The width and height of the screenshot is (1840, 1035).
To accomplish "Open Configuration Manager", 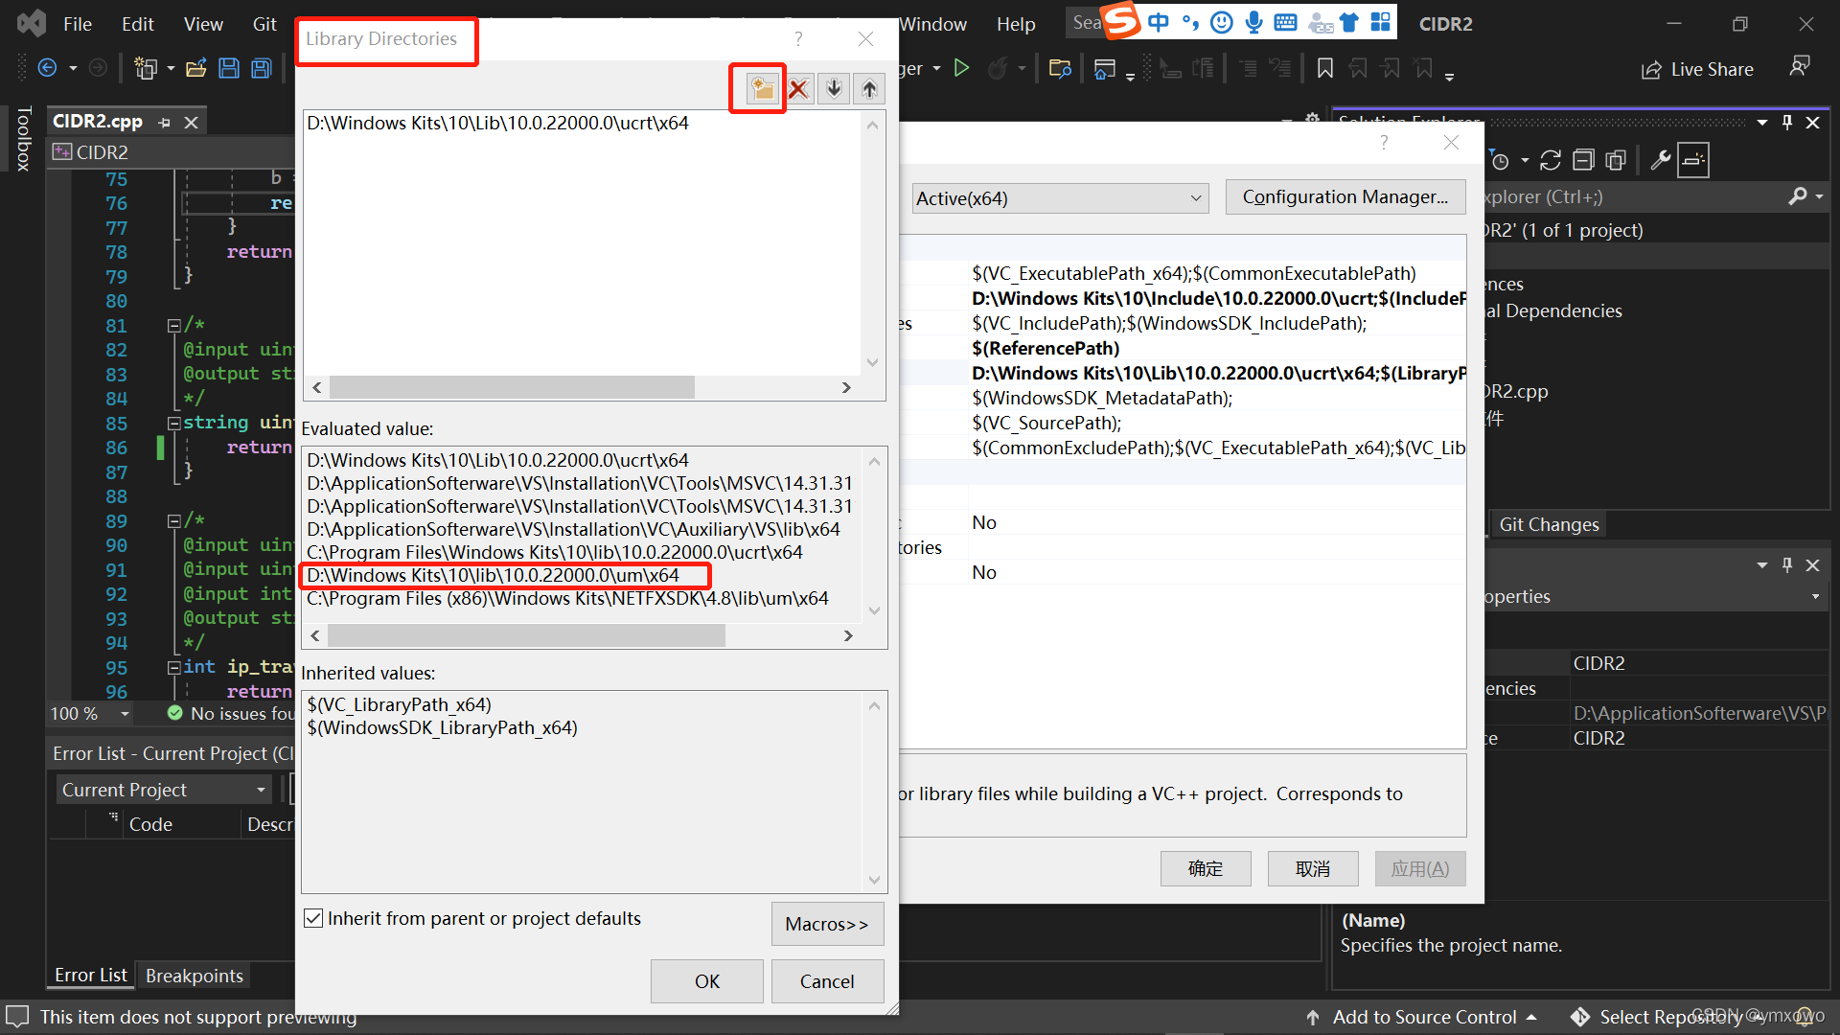I will pyautogui.click(x=1345, y=196).
